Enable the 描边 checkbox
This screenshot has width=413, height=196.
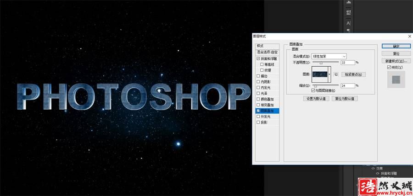tap(258, 76)
